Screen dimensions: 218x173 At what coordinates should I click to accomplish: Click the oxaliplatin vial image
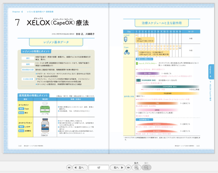pos(45,126)
